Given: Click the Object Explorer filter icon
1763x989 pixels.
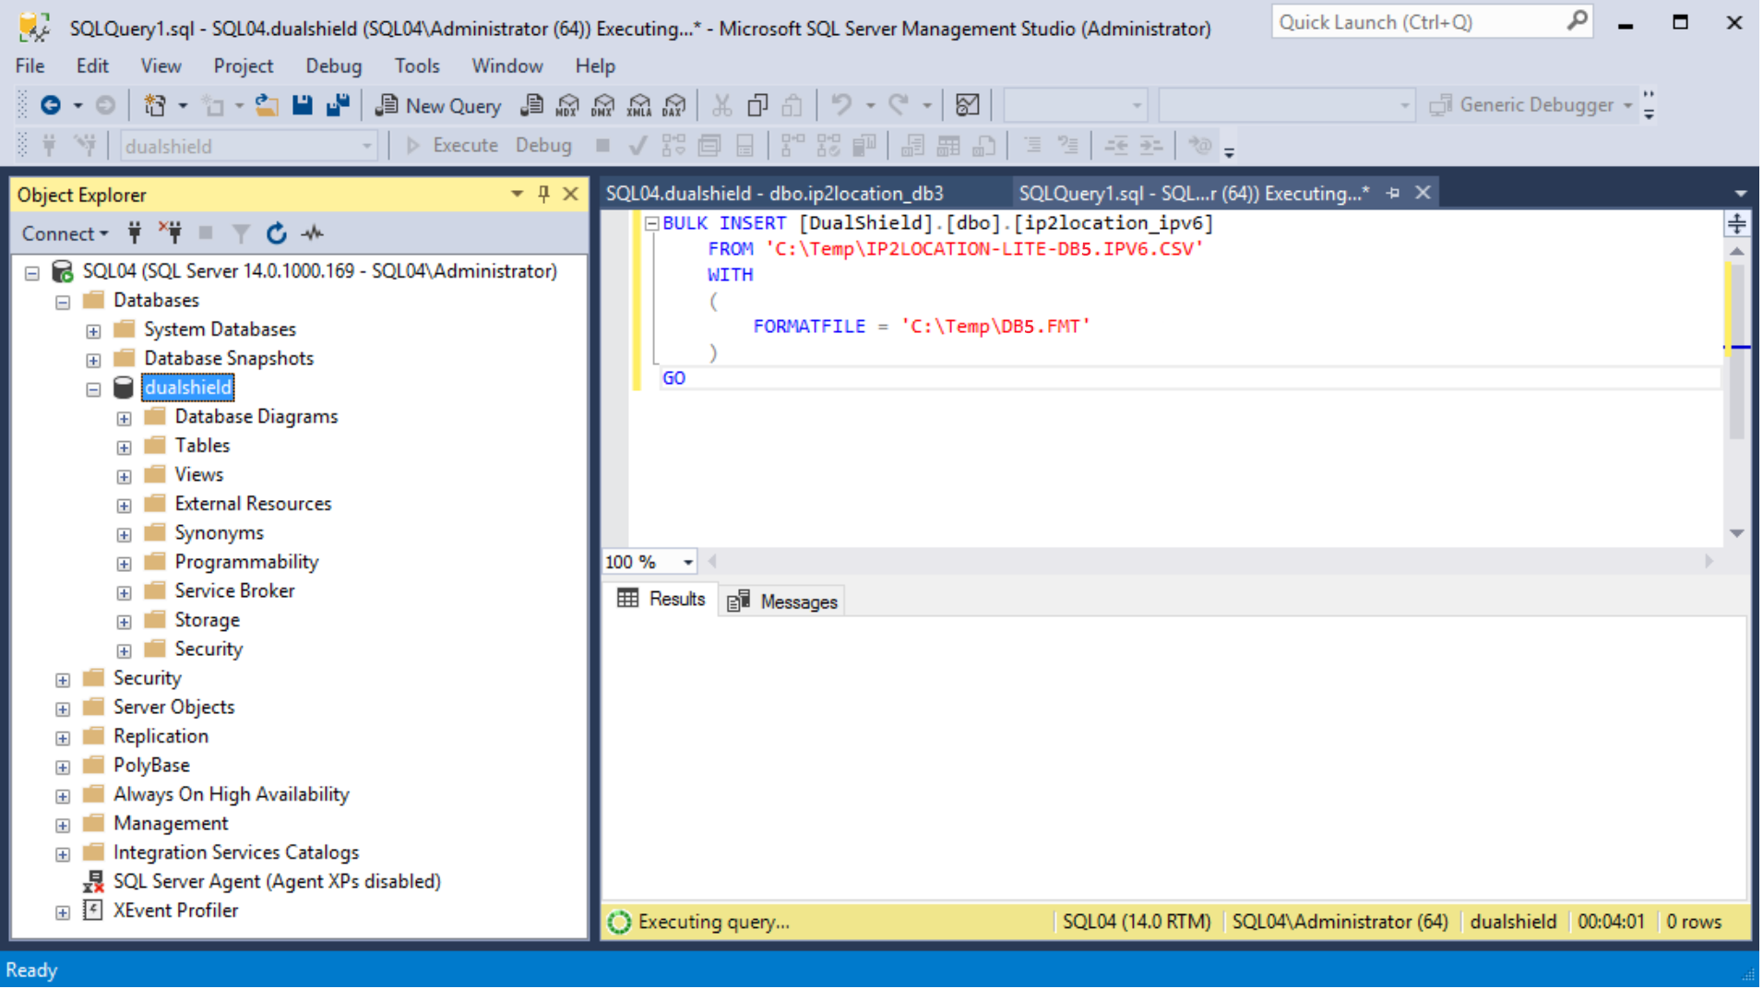Looking at the screenshot, I should pos(241,234).
